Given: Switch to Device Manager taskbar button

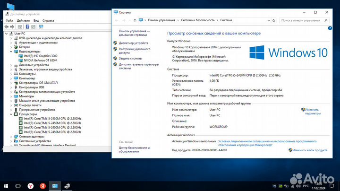Looking at the screenshot, I should (67, 186).
